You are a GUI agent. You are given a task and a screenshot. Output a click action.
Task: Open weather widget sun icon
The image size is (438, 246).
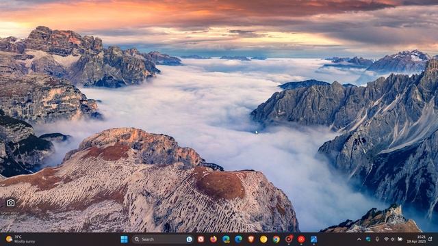tap(9, 239)
